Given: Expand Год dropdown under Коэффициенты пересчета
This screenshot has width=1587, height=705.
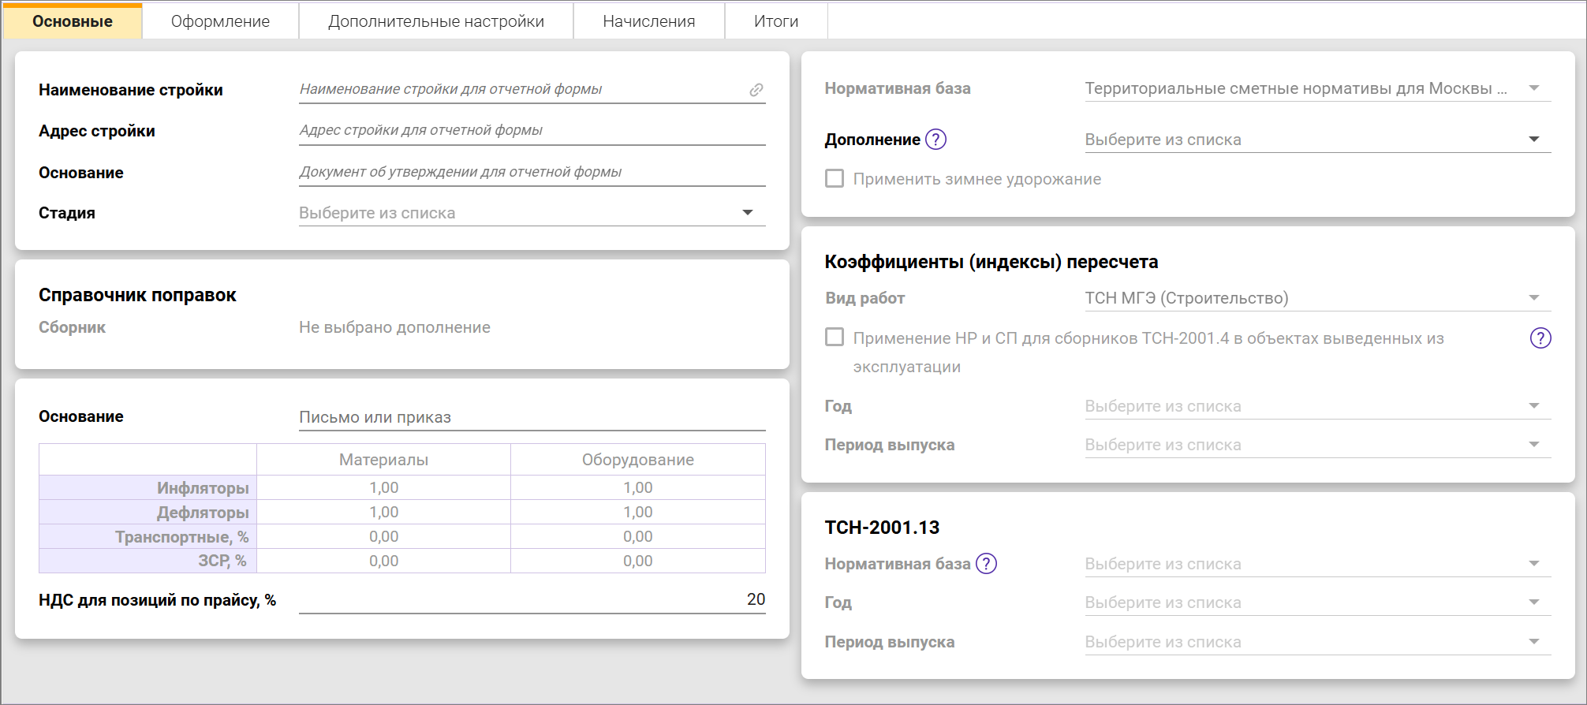Looking at the screenshot, I should 1533,406.
